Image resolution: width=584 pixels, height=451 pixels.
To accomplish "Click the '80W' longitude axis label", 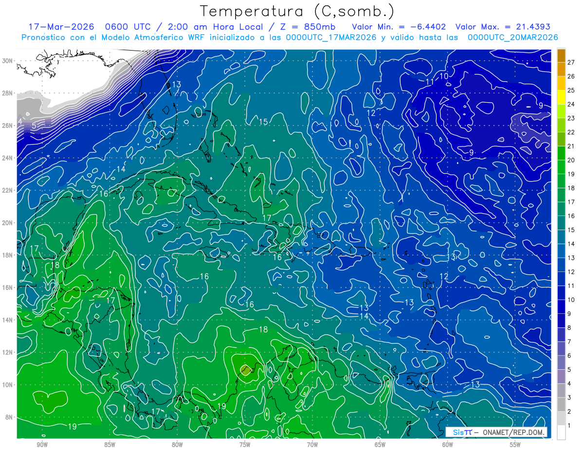I will 177,445.
